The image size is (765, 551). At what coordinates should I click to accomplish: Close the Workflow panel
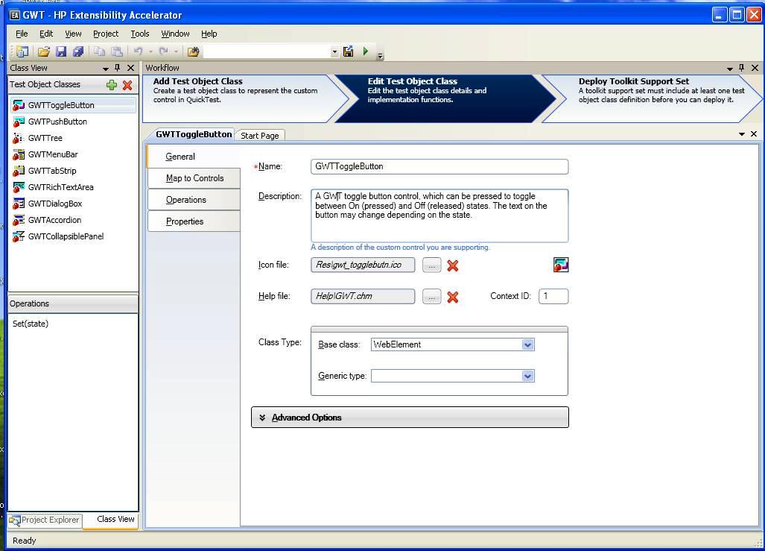coord(755,68)
